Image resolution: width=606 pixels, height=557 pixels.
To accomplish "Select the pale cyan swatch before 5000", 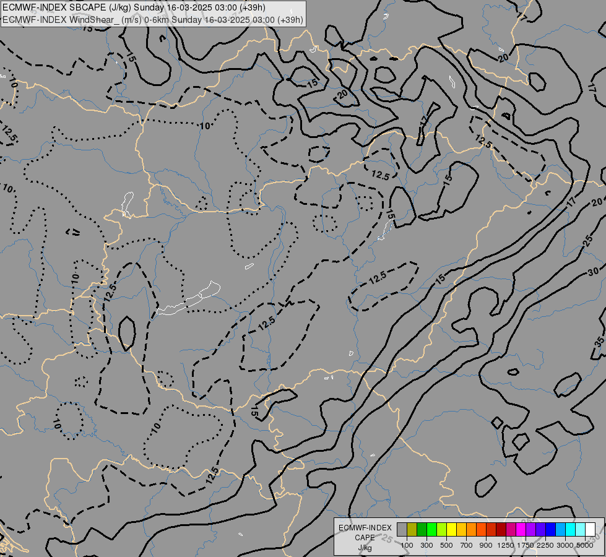I will coord(581,530).
